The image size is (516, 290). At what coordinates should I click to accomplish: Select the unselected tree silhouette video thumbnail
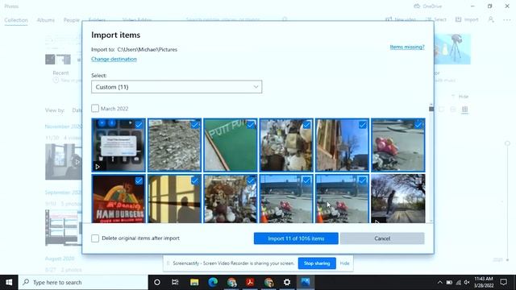pos(397,199)
